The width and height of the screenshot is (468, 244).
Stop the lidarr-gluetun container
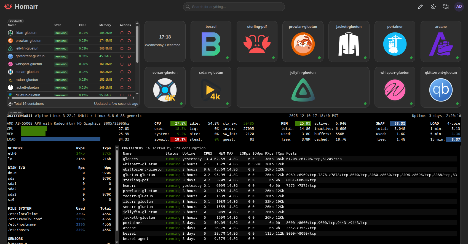point(122,33)
